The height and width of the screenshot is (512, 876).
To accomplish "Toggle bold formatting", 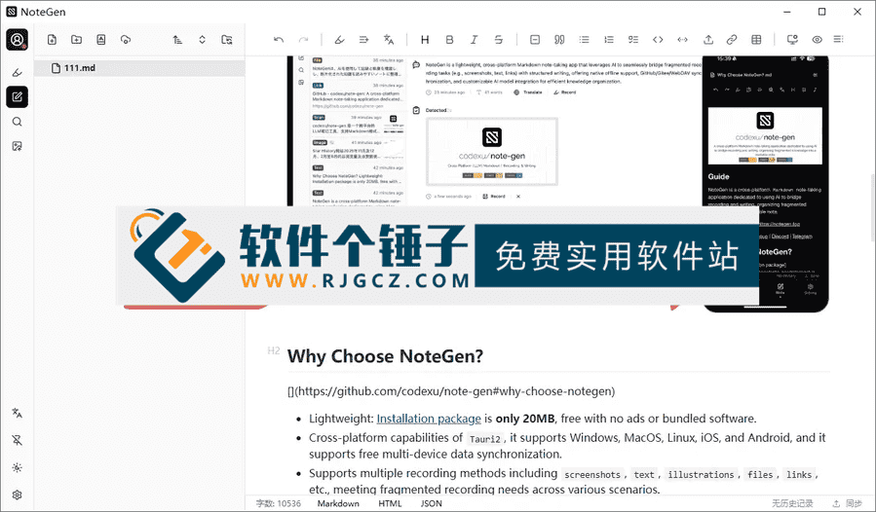I will 450,40.
